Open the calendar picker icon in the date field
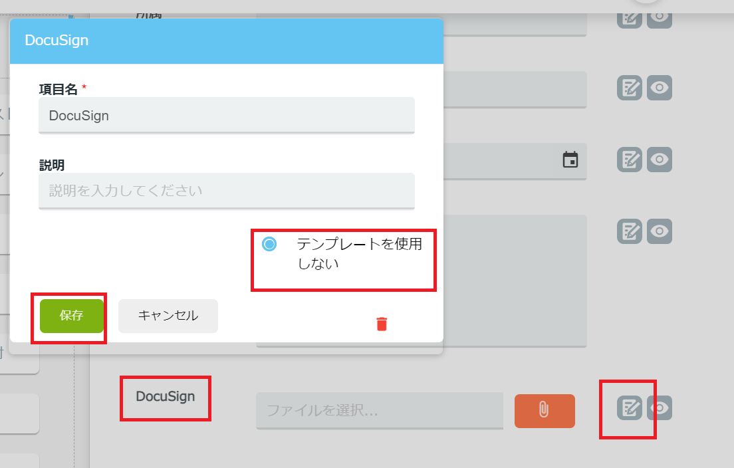 click(x=570, y=160)
